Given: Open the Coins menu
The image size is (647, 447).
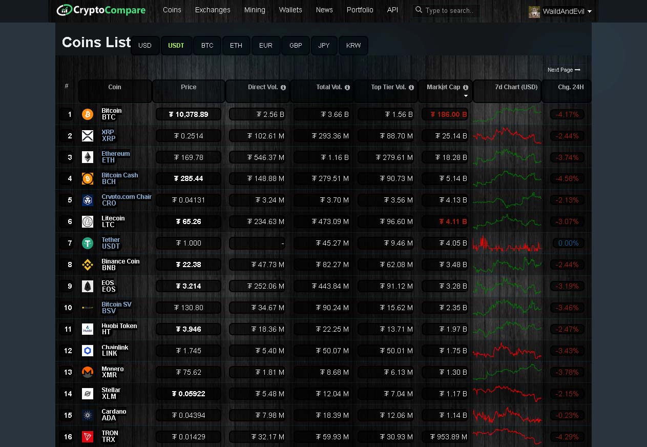Looking at the screenshot, I should (172, 10).
